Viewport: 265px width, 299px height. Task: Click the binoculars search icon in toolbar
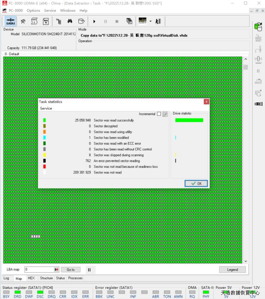pos(70,21)
